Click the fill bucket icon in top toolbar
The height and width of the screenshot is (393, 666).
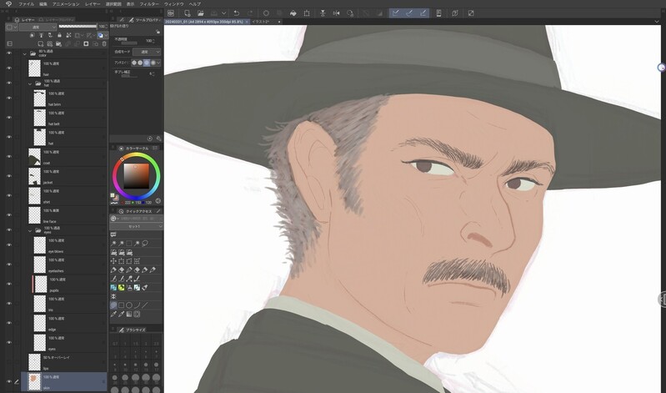(x=293, y=13)
